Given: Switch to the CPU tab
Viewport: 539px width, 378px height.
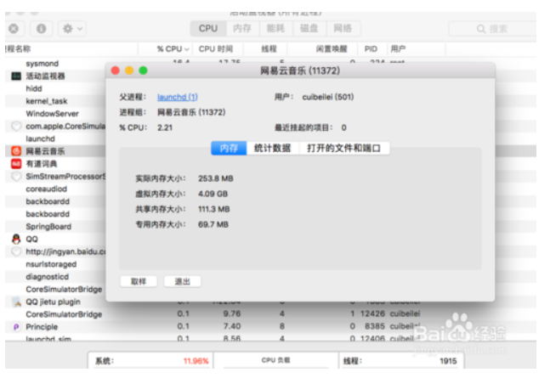Looking at the screenshot, I should coord(208,29).
